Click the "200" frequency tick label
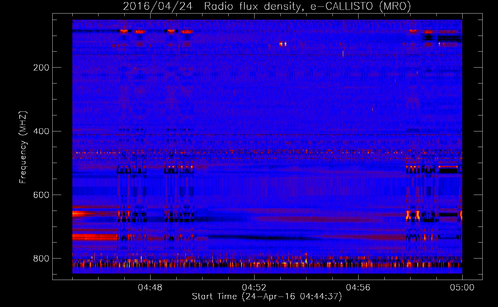Viewport: 498px width, 307px height. pos(41,68)
